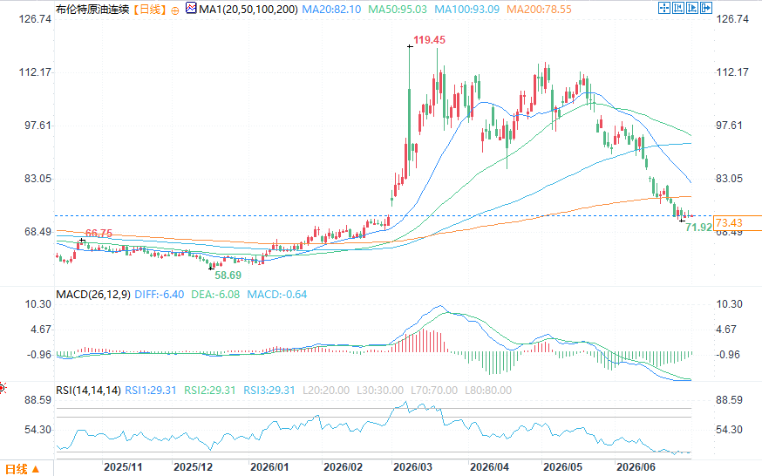Click the 2026/03 date on time axis
Screen dimensions: 762x476
[x=412, y=467]
